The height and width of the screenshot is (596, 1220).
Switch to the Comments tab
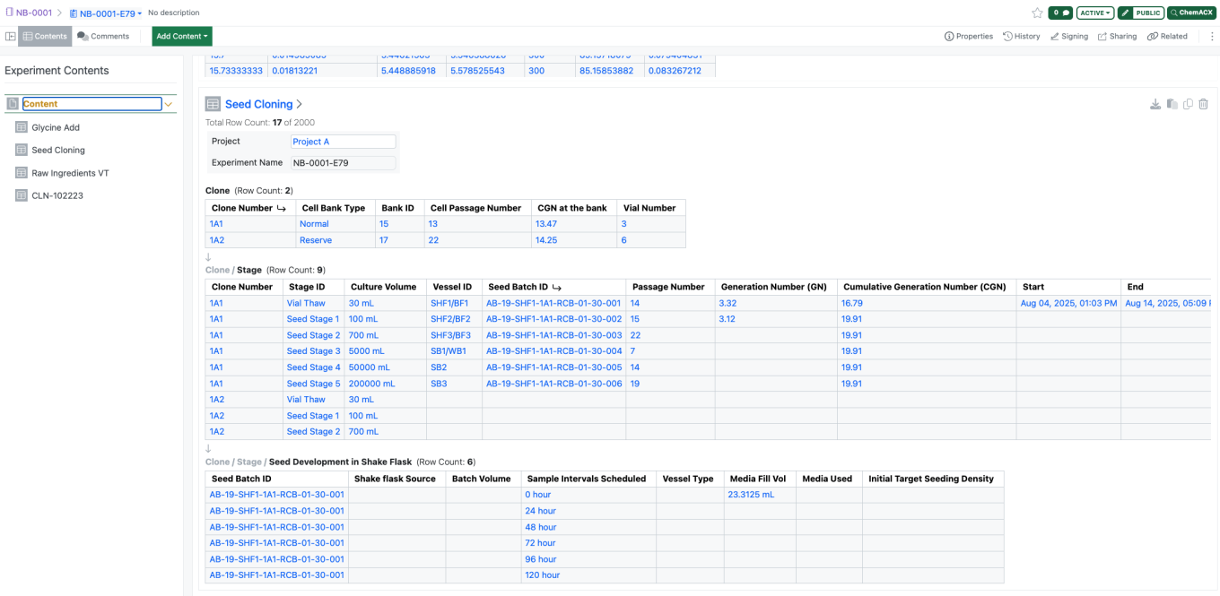click(103, 37)
